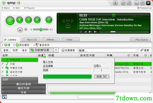Open the Skin menu
The image size is (153, 103).
pyautogui.click(x=17, y=8)
